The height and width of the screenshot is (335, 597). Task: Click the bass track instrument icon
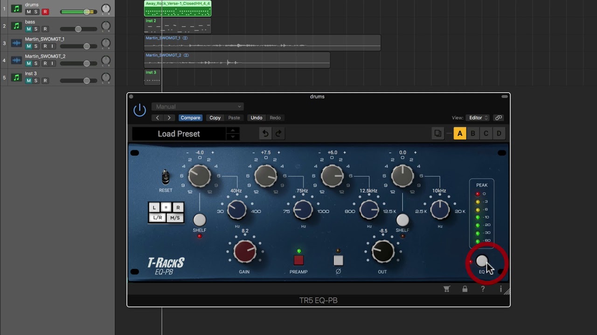pyautogui.click(x=16, y=26)
